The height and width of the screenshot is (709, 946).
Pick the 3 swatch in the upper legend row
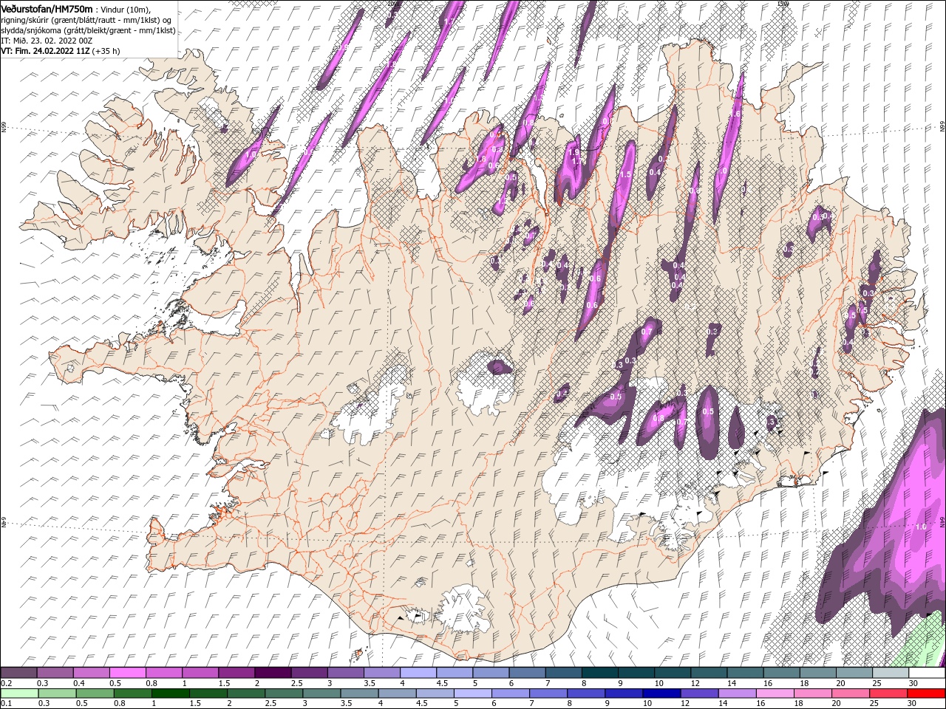click(344, 673)
